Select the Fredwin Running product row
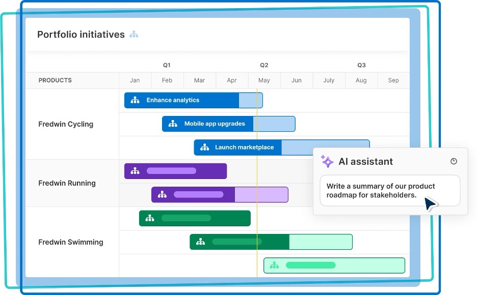 (67, 183)
